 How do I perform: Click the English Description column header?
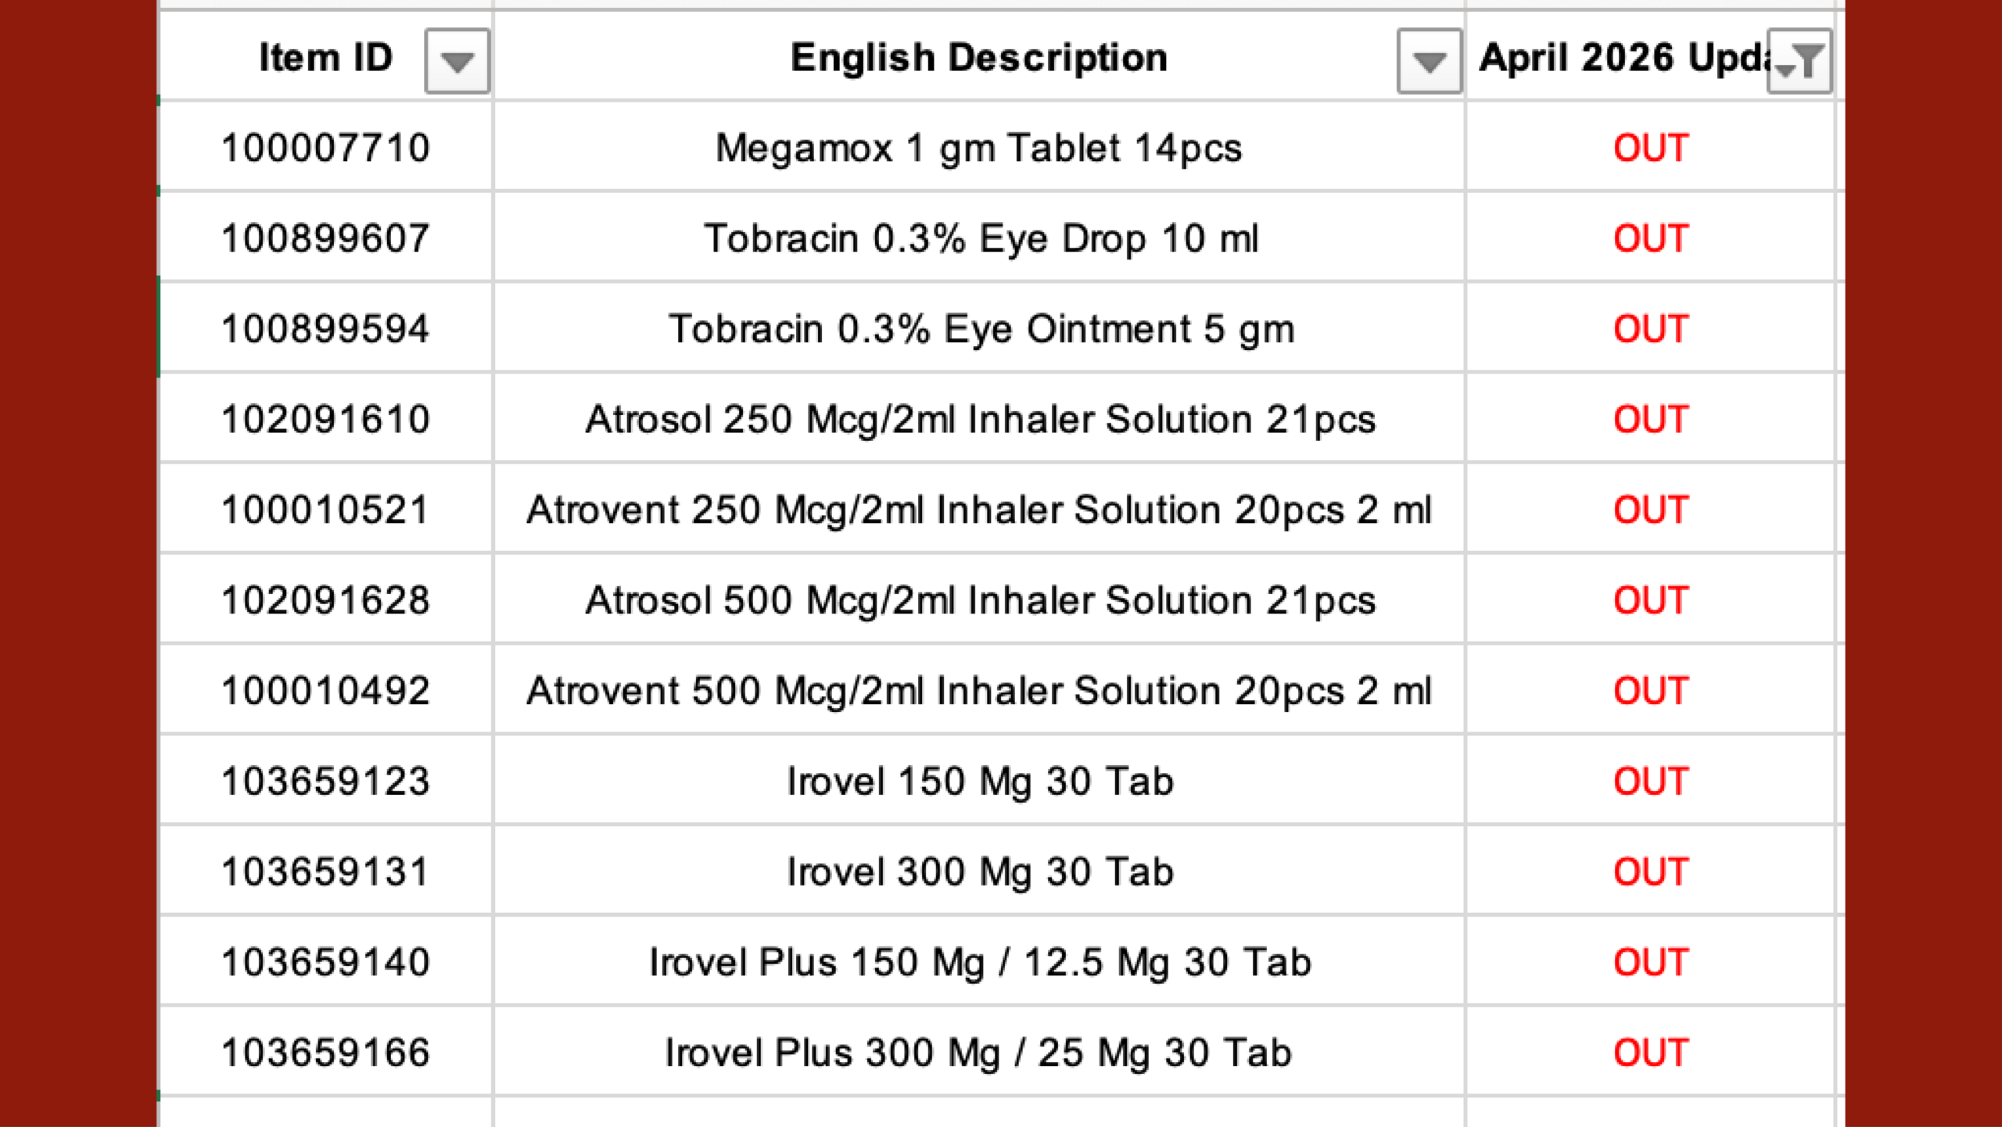(978, 58)
